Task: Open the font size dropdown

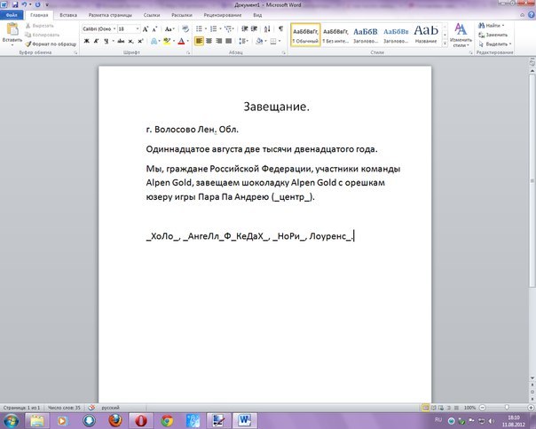Action: 137,28
